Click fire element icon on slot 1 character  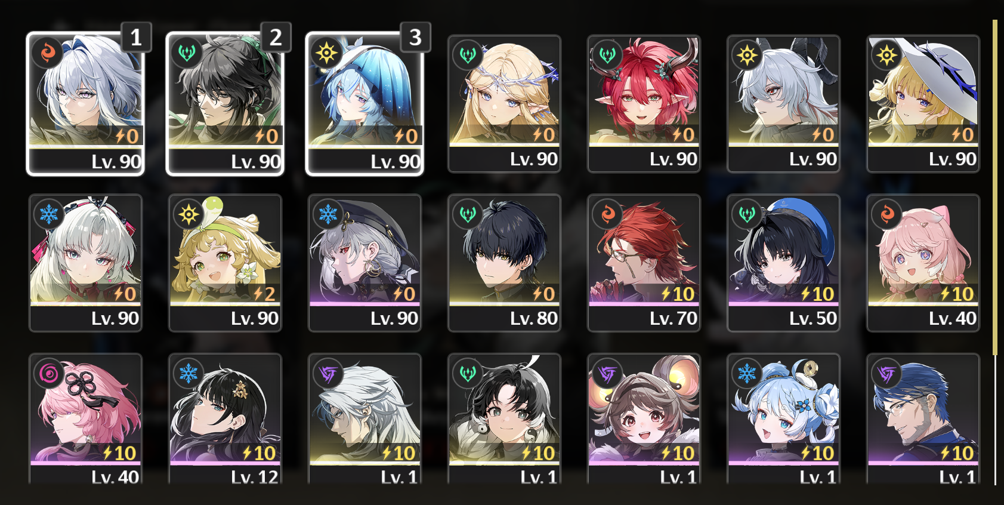[x=48, y=53]
